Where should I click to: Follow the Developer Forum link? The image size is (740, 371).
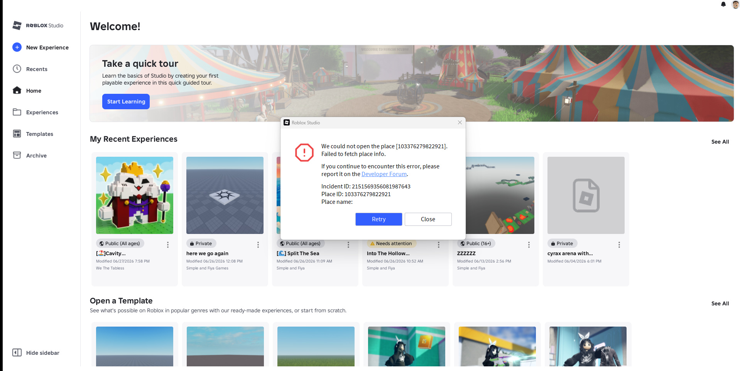384,174
